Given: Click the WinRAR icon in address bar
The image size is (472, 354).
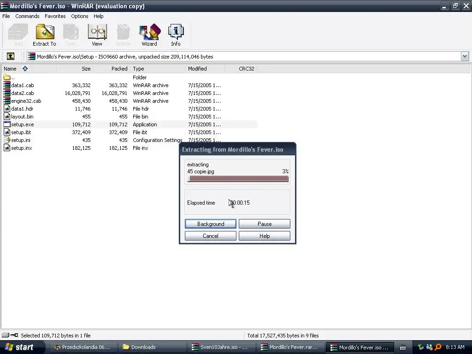Looking at the screenshot, I should (32, 56).
